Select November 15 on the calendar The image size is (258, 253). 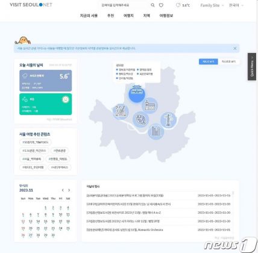[46, 222]
